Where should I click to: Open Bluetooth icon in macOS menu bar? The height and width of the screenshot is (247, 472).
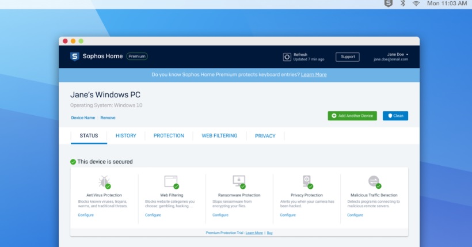tap(402, 3)
